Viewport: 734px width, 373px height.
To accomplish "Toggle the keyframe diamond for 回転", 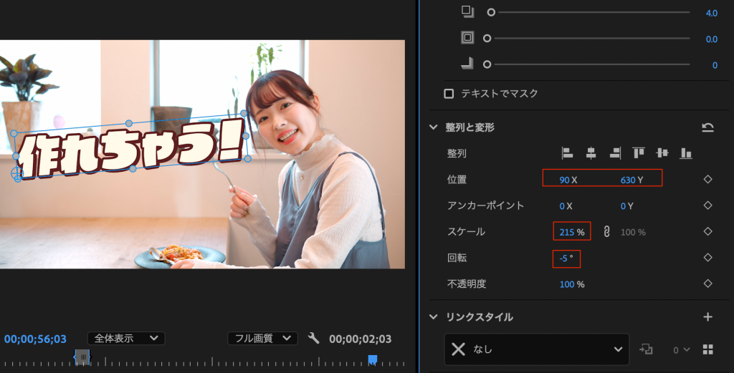I will (x=707, y=257).
